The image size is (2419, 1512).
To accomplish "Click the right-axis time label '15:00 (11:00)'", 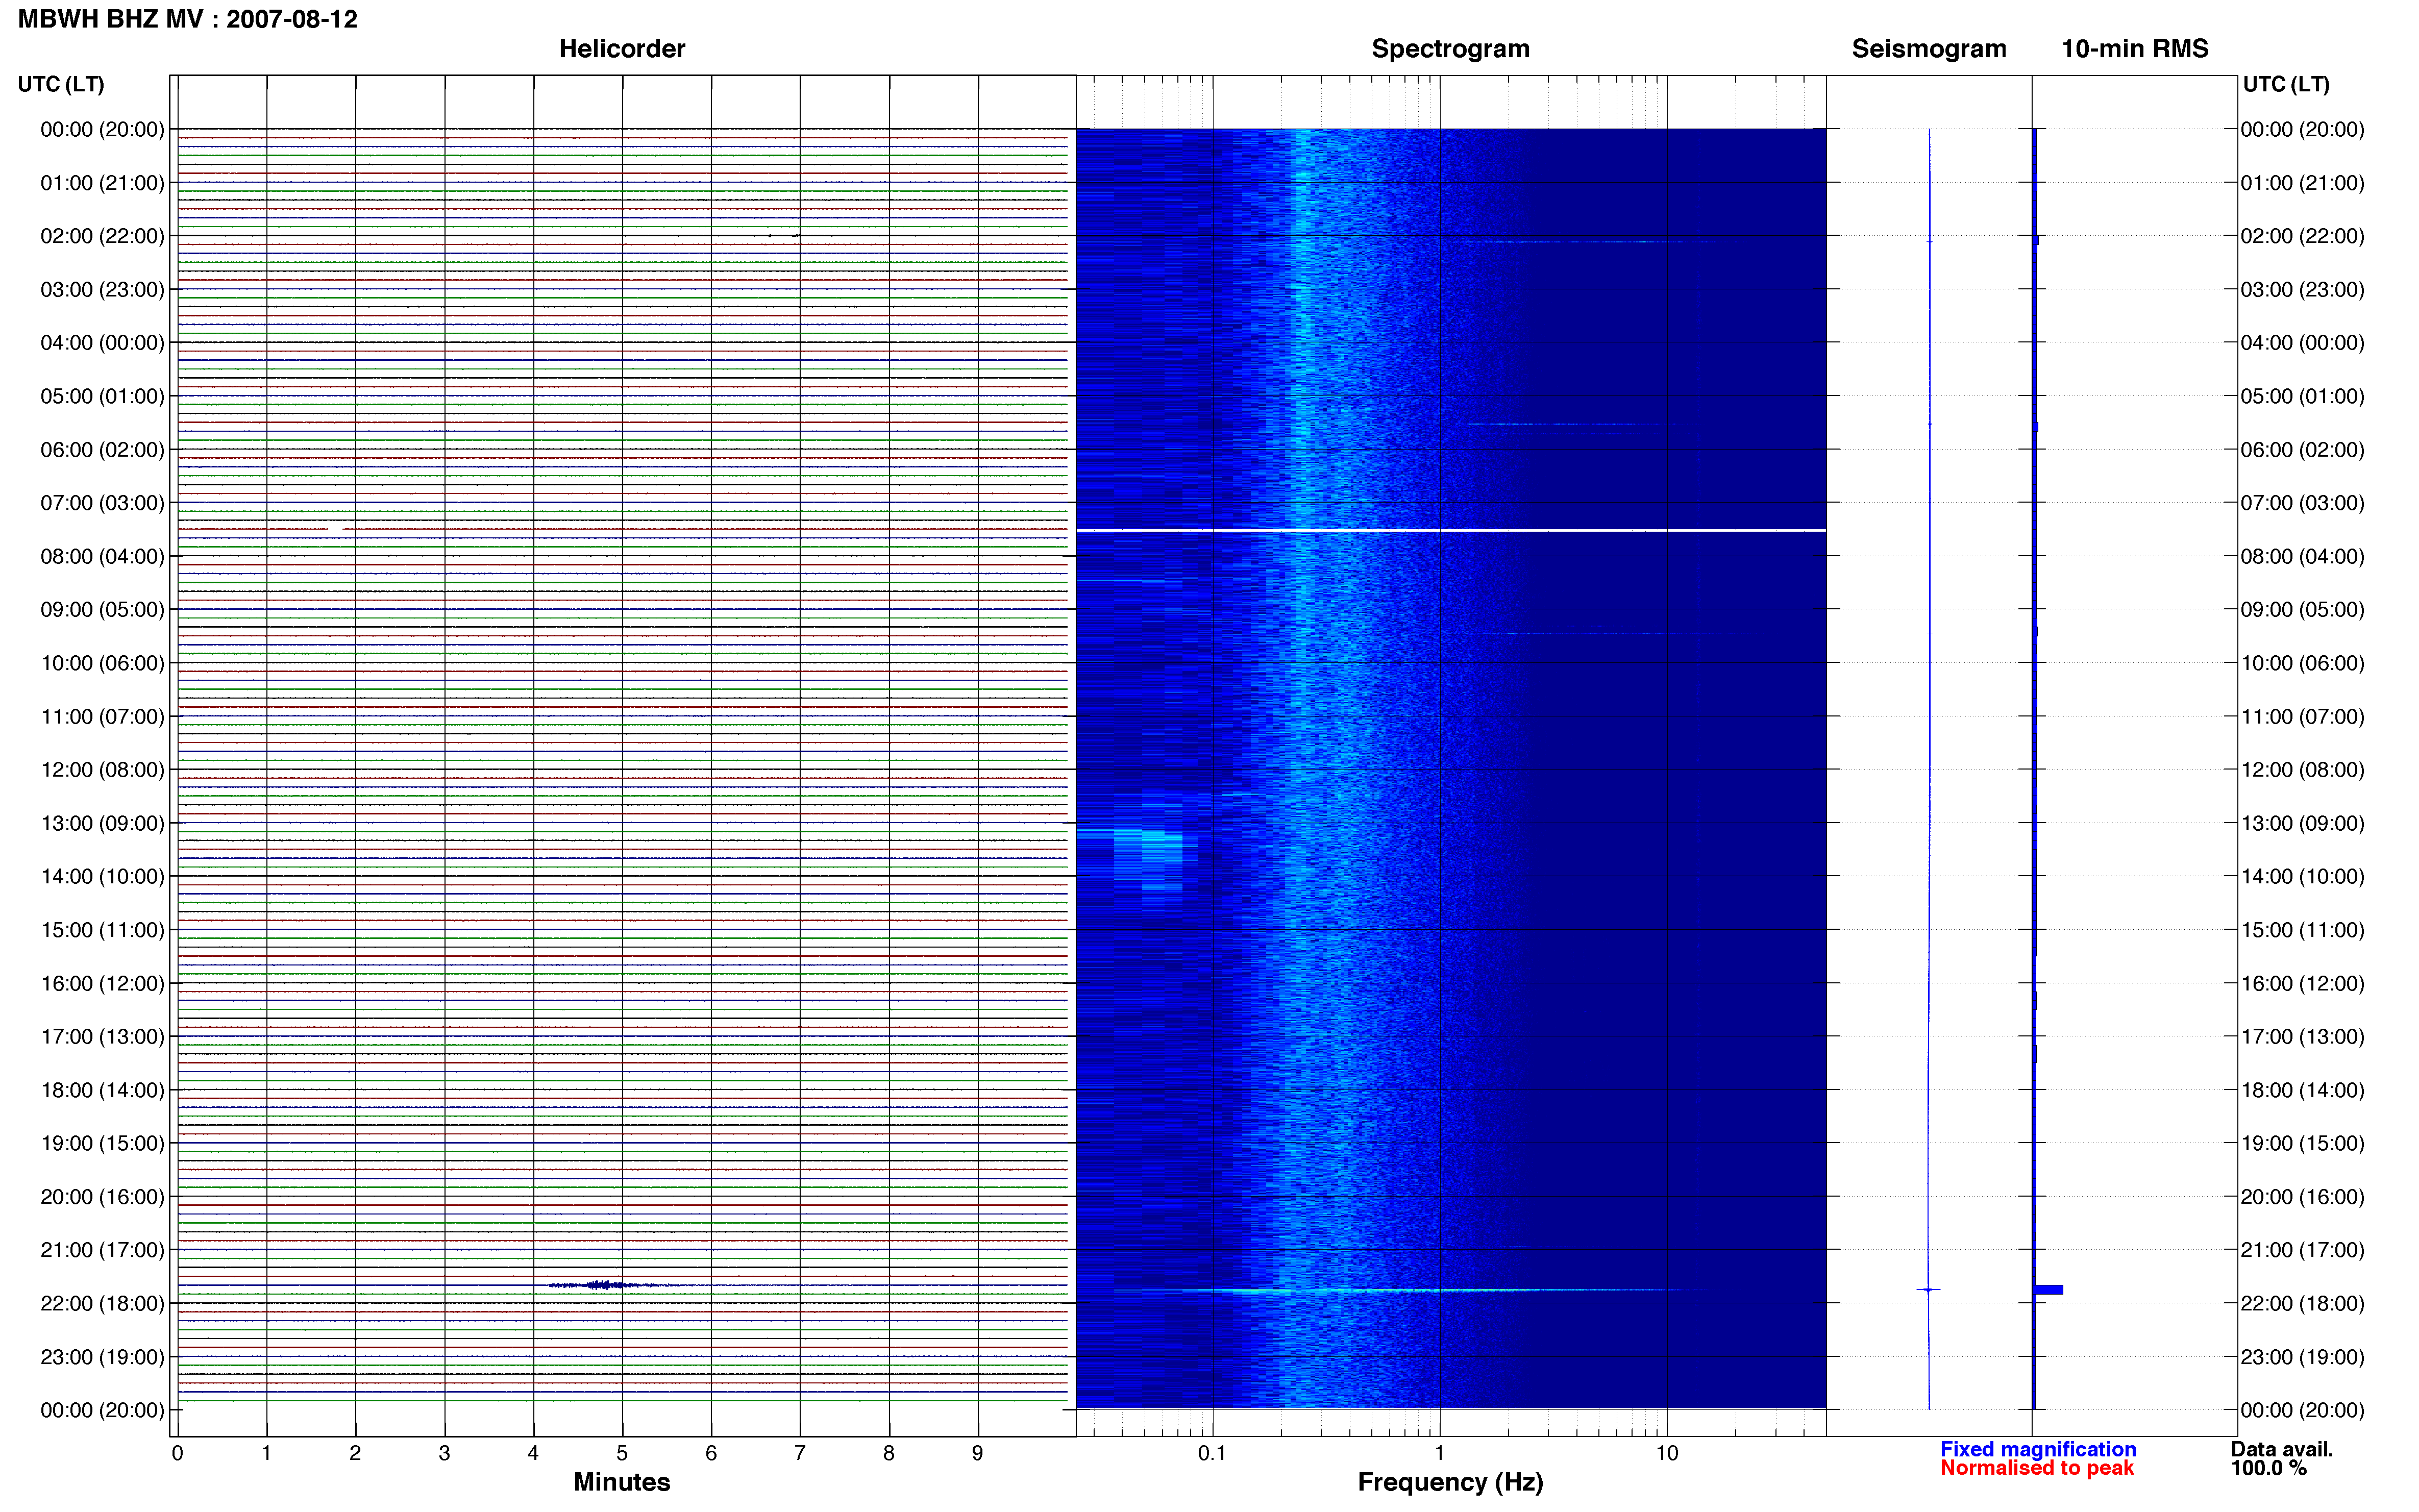I will tap(2302, 930).
